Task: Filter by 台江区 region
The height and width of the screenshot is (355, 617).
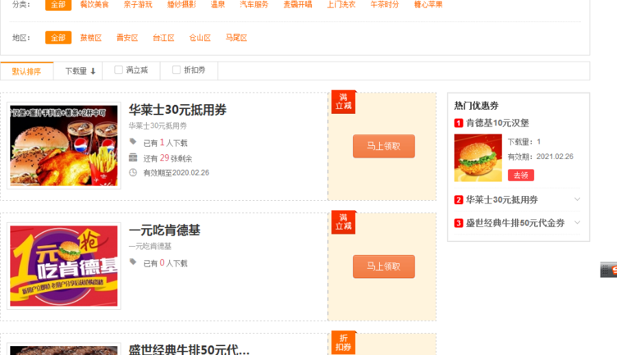Action: click(164, 38)
